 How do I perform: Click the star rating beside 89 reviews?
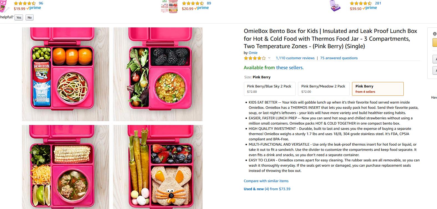pyautogui.click(x=193, y=3)
